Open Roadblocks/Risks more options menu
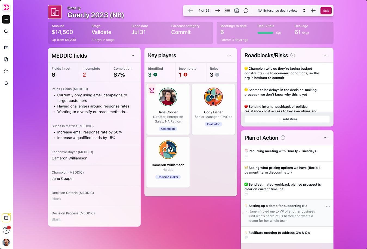 (x=325, y=55)
